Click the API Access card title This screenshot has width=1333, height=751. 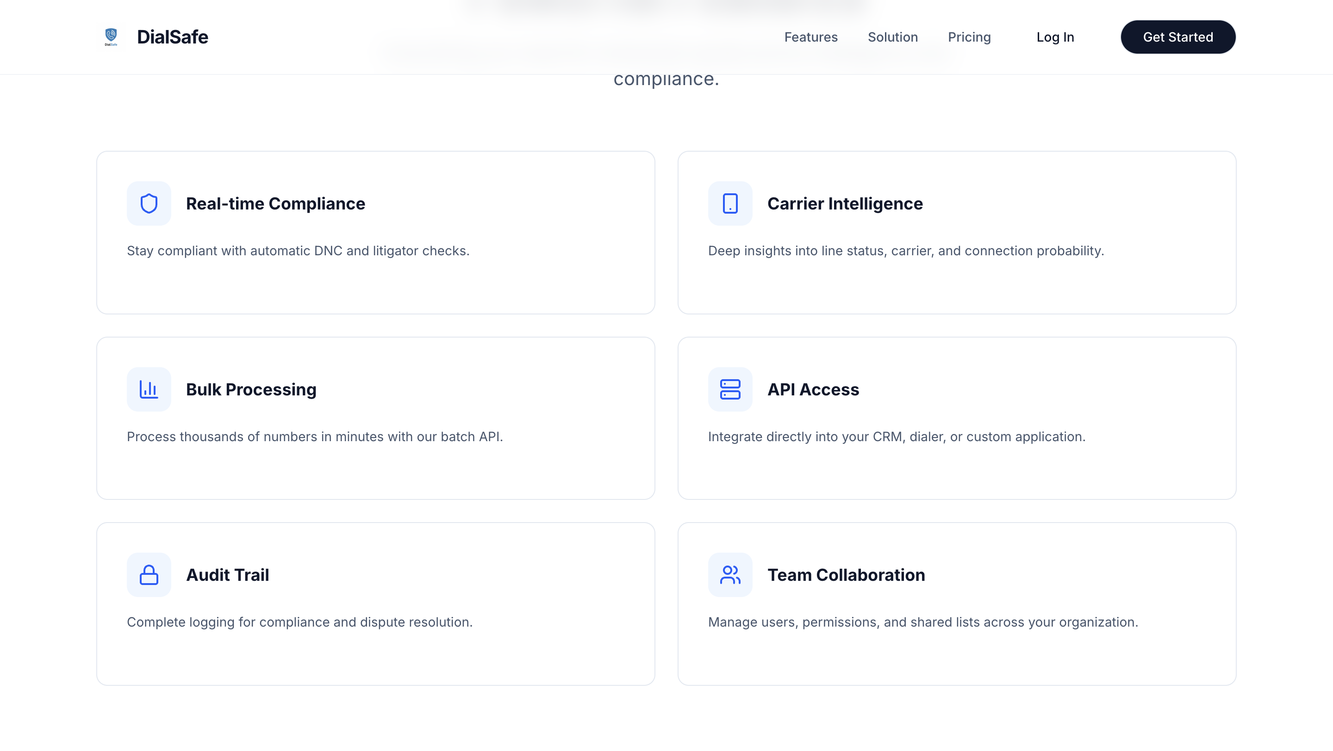click(812, 389)
